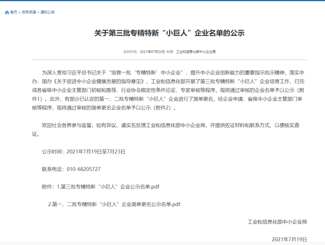Click the home icon in the breadcrumb
This screenshot has width=325, height=245.
(x=7, y=12)
